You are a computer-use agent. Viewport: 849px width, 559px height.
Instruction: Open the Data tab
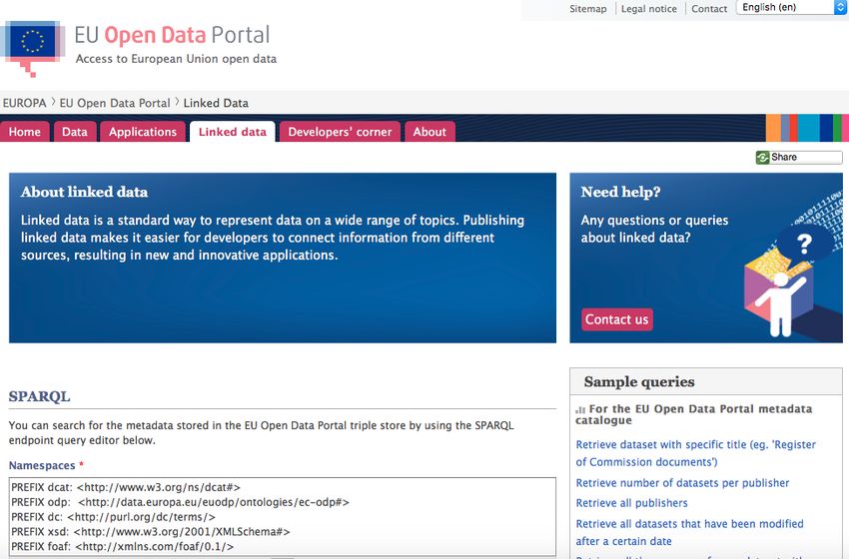pos(75,132)
